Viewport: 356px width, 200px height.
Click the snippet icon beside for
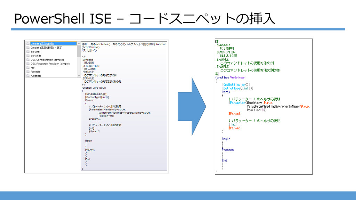(x=28, y=68)
